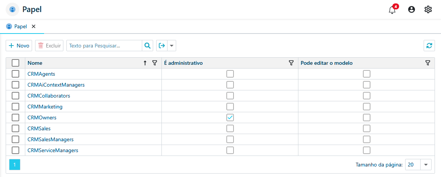Click the Excluir trash button

tap(49, 46)
